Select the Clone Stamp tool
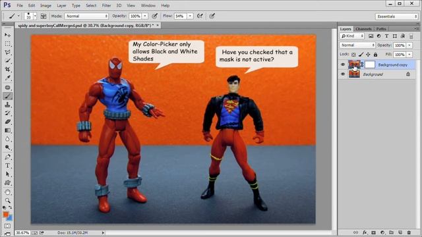 tap(7, 105)
